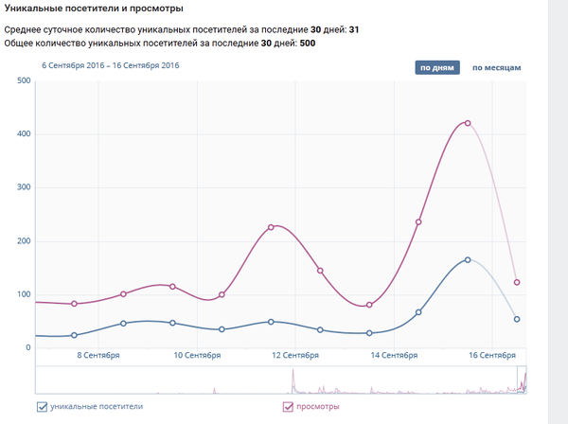568x424 pixels.
Task: Click the date range '6 Сентября 2016 – 16 Сентября 2016'
Action: pyautogui.click(x=111, y=66)
